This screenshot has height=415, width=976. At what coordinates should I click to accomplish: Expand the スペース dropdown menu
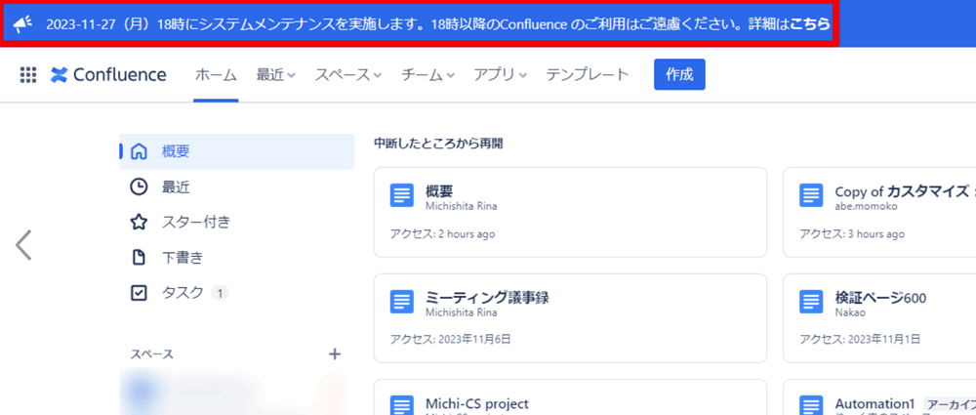[348, 75]
